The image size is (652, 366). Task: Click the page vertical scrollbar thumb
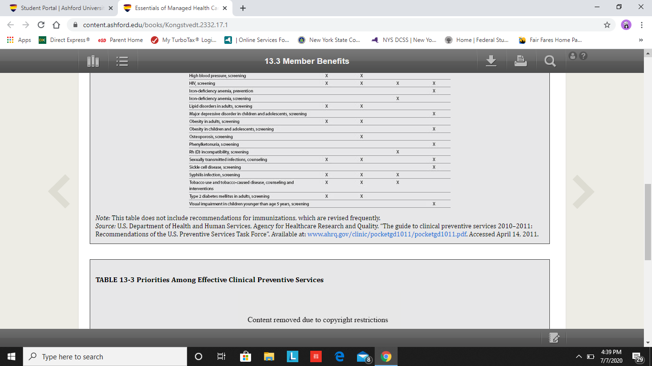[648, 222]
